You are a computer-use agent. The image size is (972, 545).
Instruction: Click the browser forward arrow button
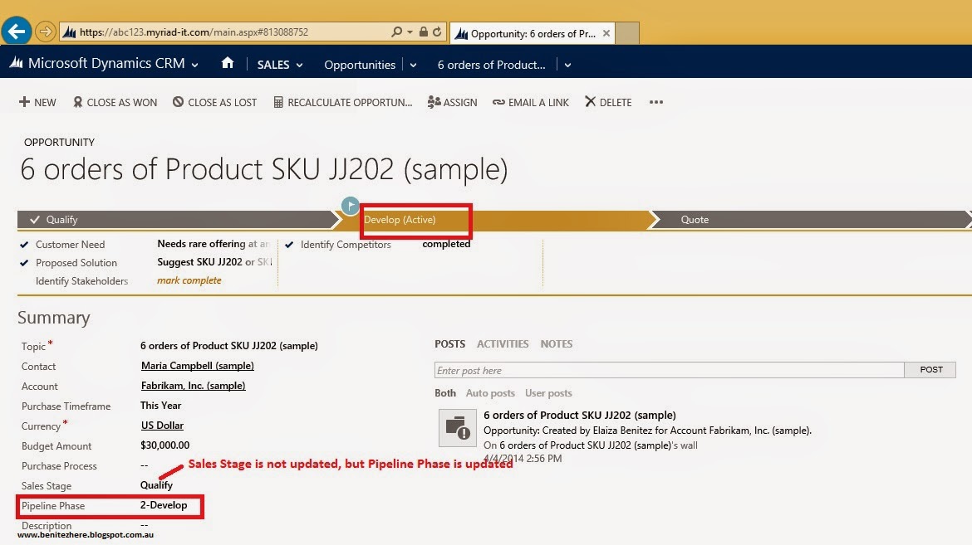pyautogui.click(x=45, y=32)
